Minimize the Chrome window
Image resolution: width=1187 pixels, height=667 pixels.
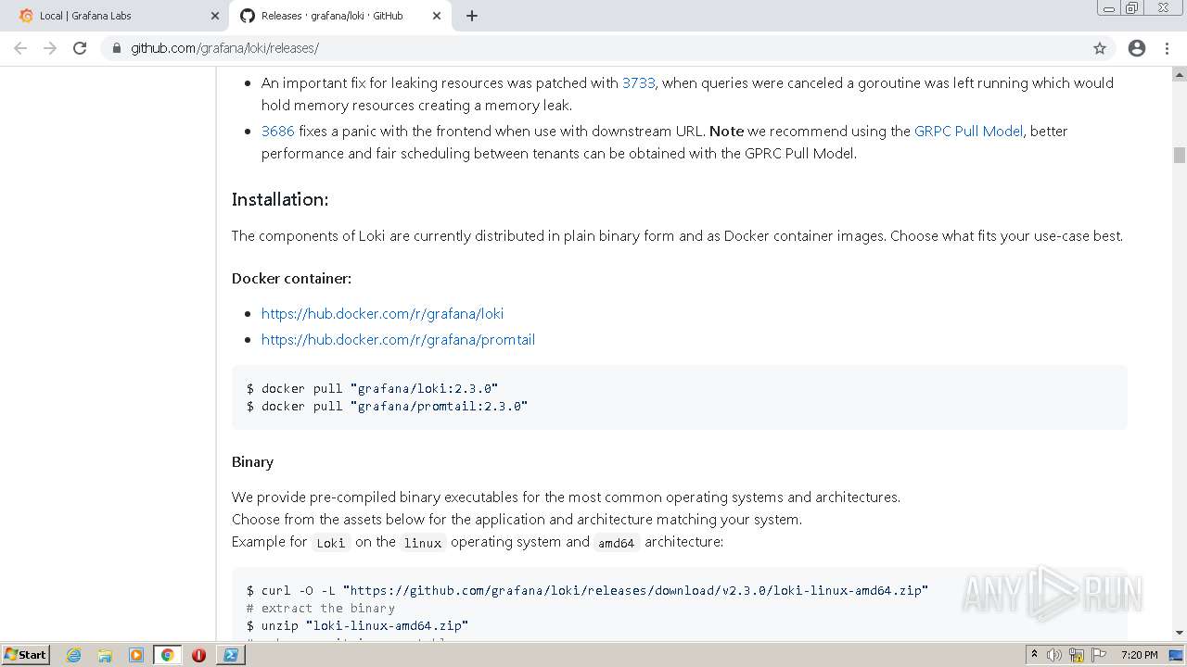click(1108, 7)
